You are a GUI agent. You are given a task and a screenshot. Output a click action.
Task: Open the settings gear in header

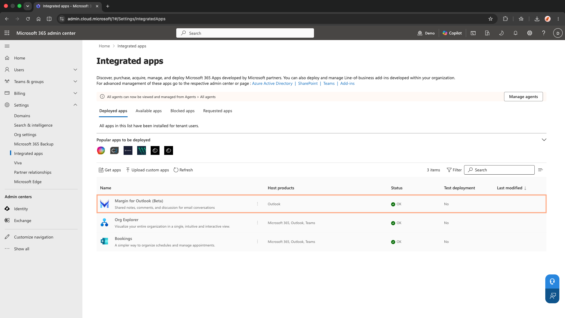click(530, 33)
